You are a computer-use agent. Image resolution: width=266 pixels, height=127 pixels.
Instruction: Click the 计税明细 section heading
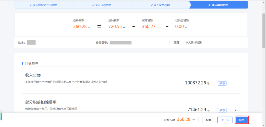click(31, 63)
